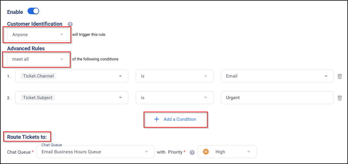Click the Ticket.Channel tag chip
The width and height of the screenshot is (348, 164).
tap(39, 76)
